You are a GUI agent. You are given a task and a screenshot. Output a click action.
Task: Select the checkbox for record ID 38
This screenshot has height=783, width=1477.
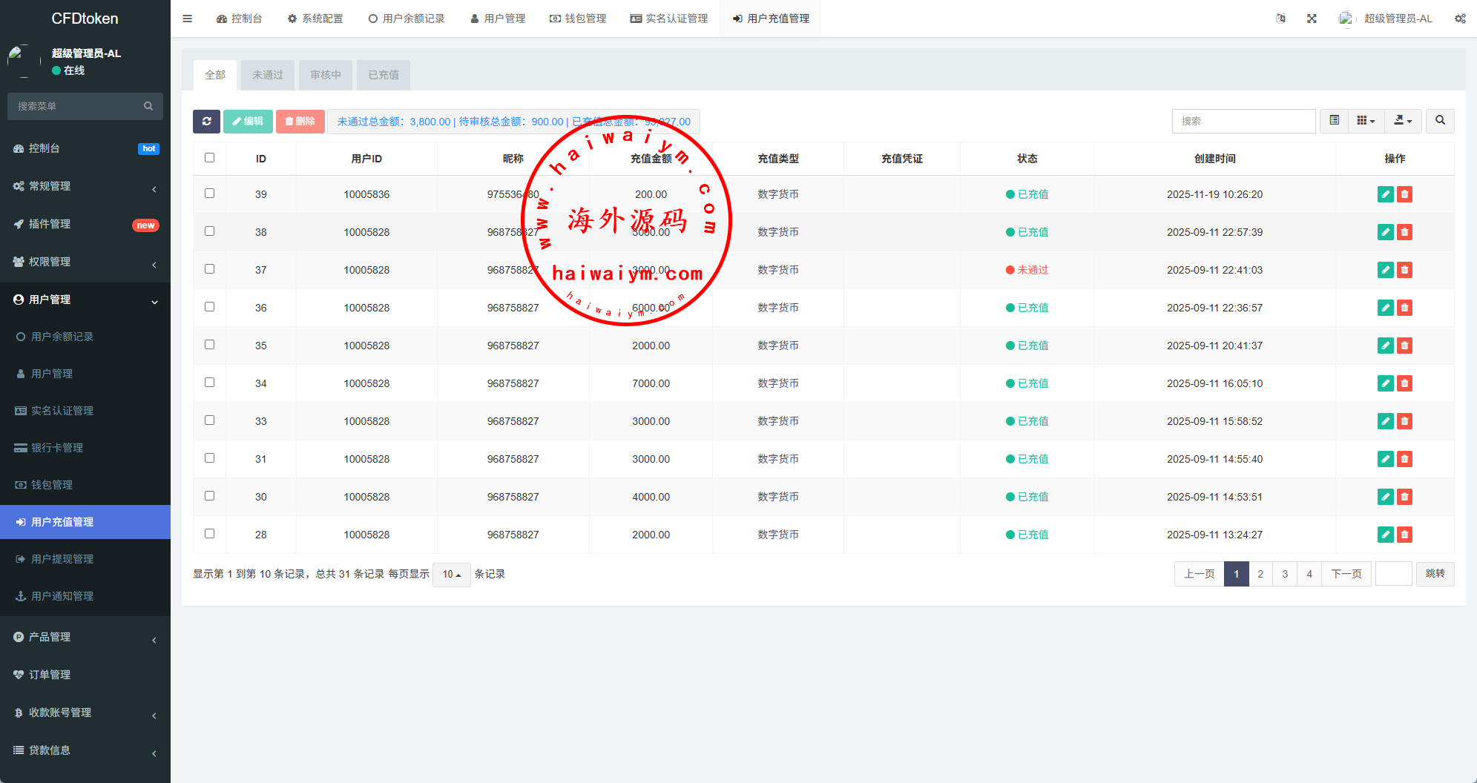209,231
